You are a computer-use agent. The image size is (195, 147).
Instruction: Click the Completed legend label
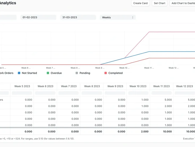point(116,73)
